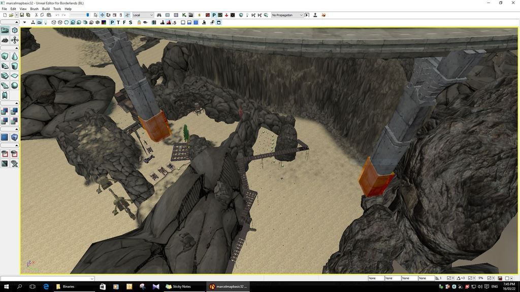This screenshot has width=520, height=292.
Task: Save the current map with floppy icon
Action: point(22,15)
